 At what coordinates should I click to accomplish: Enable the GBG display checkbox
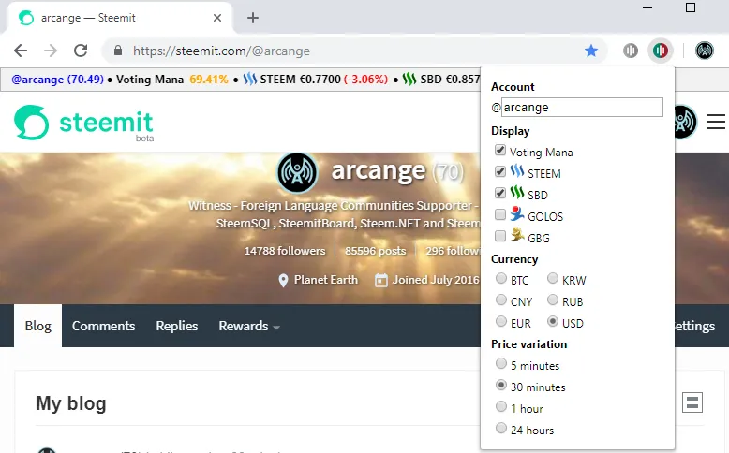(500, 236)
